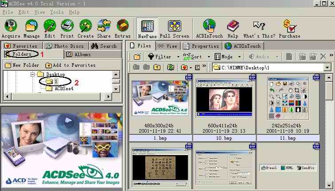This screenshot has width=335, height=191.
Task: Switch to the Photo Discs tab
Action: (66, 46)
